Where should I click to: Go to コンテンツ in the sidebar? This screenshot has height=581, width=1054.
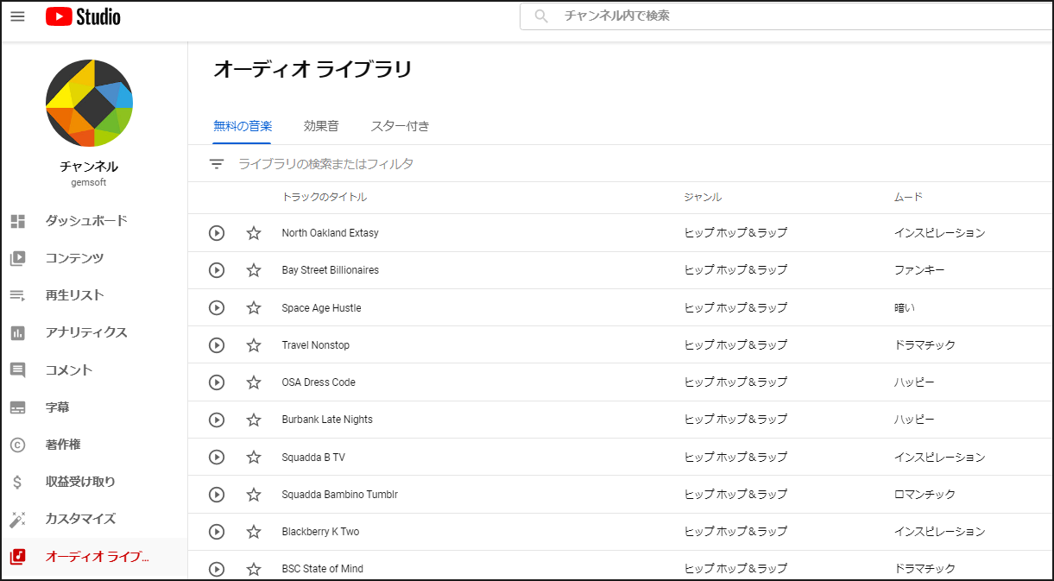pyautogui.click(x=74, y=258)
